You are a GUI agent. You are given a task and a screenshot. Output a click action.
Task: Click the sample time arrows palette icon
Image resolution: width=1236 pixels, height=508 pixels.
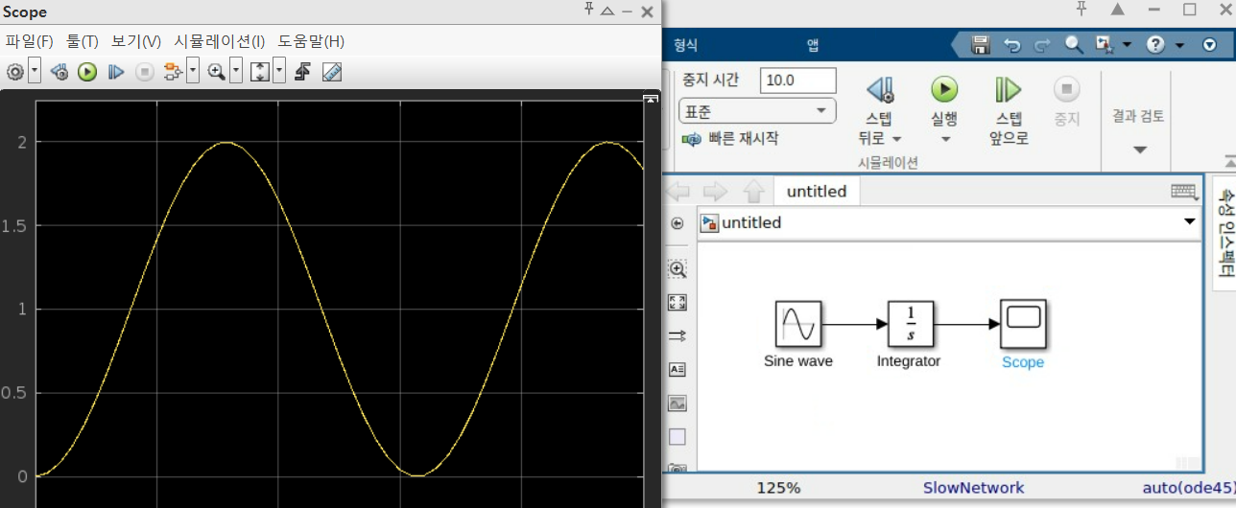[677, 336]
